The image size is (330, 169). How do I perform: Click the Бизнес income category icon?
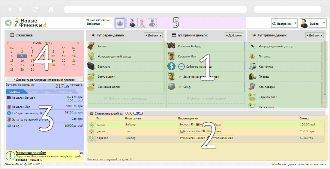tap(90, 46)
